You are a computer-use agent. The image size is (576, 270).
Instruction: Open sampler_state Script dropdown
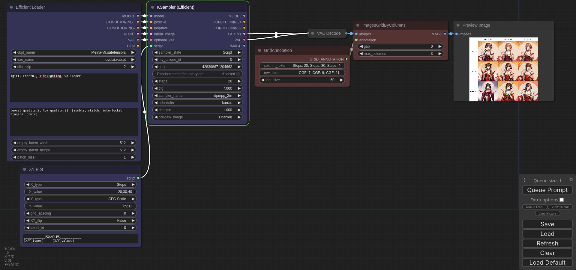pyautogui.click(x=197, y=52)
